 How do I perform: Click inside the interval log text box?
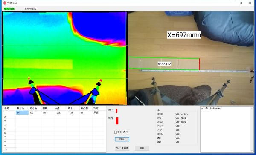[225, 129]
